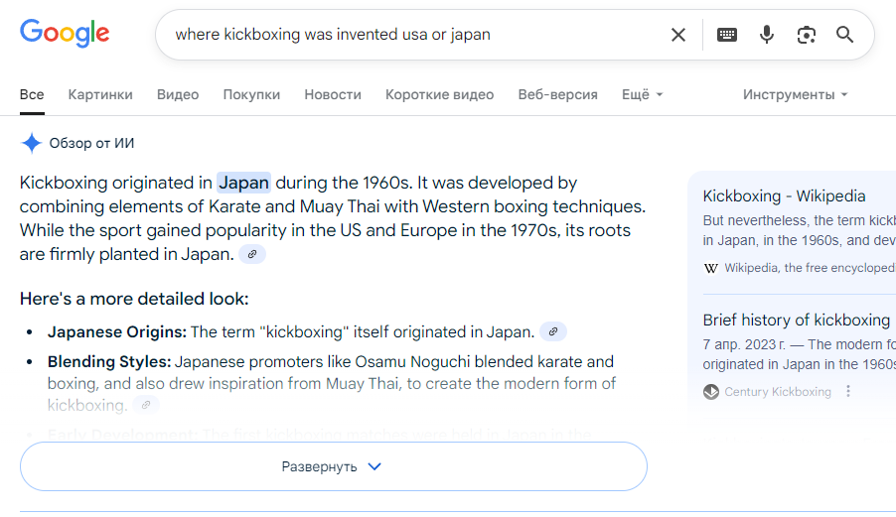This screenshot has height=517, width=896.
Task: Go to Google home via logo
Action: 65,33
